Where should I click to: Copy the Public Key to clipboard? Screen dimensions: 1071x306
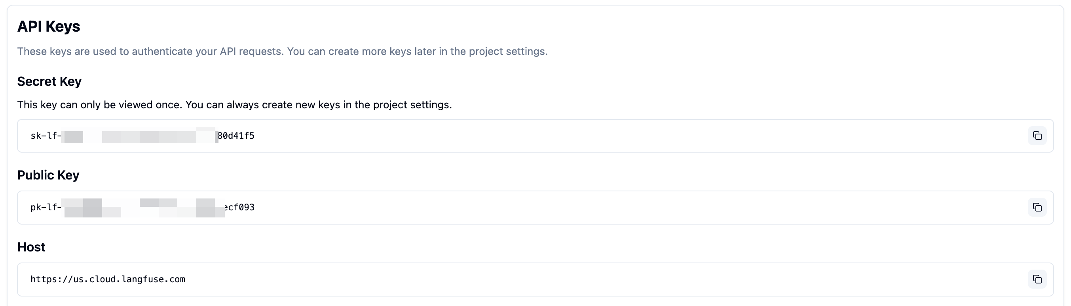coord(1037,207)
